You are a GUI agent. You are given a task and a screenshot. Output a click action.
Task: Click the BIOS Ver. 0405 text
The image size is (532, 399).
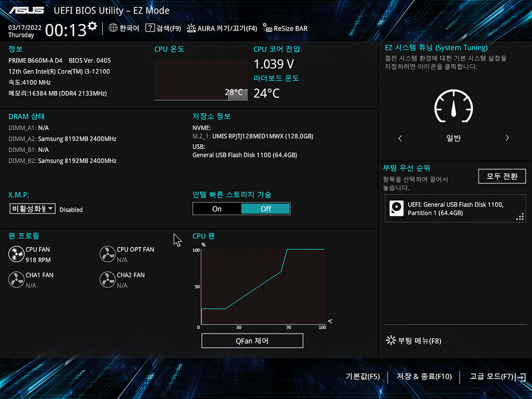pos(90,60)
